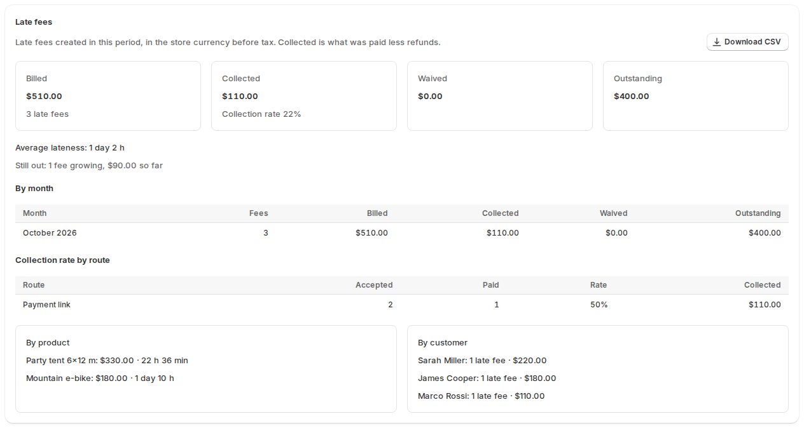The image size is (804, 428).
Task: Click the Fees column header
Action: (258, 213)
